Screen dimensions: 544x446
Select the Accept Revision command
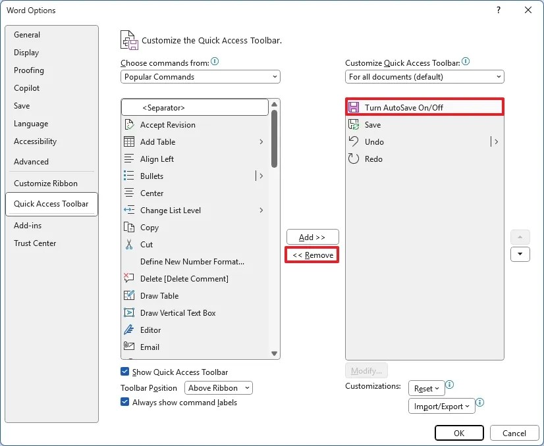pos(167,124)
